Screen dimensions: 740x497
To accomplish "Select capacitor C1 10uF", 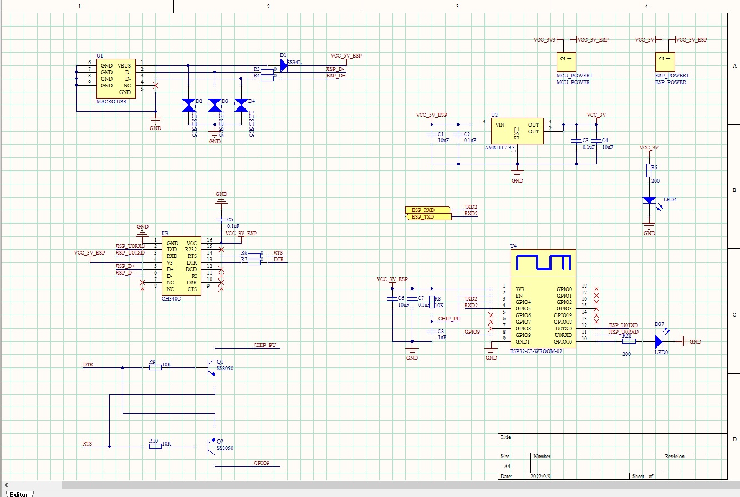I will [432, 135].
